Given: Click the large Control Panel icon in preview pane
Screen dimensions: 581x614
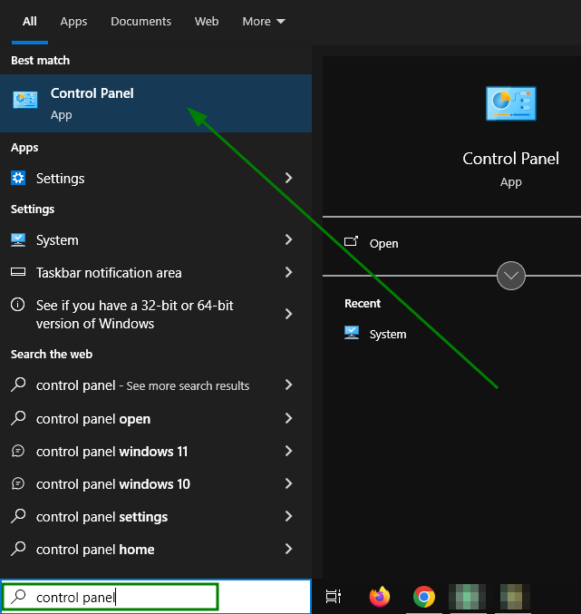Looking at the screenshot, I should point(510,103).
